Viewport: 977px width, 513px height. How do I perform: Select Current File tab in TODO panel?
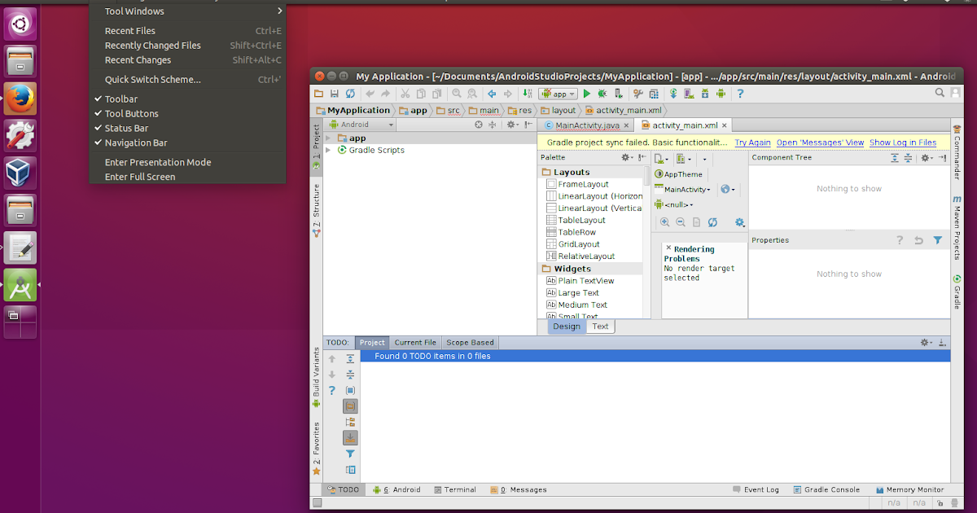415,343
